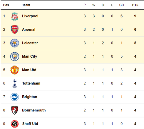The height and width of the screenshot is (129, 144).
Task: Select the Bournemouth team name
Action: coord(34,110)
